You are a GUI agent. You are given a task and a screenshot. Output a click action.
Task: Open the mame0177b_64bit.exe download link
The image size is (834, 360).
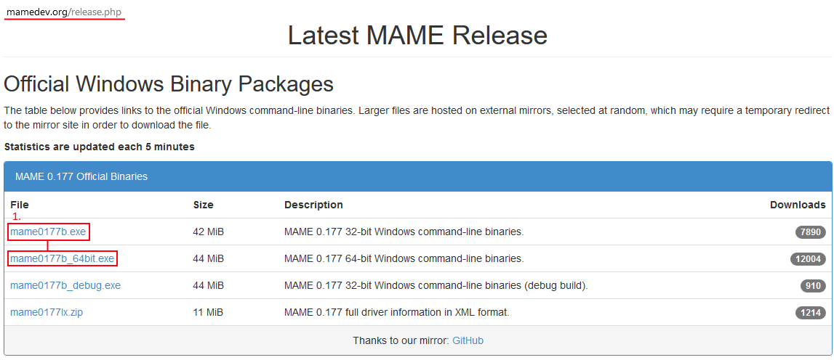[62, 258]
